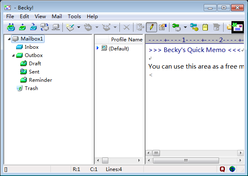Click the grayed Forward toolbar icon
This screenshot has height=176, width=248.
pyautogui.click(x=107, y=27)
